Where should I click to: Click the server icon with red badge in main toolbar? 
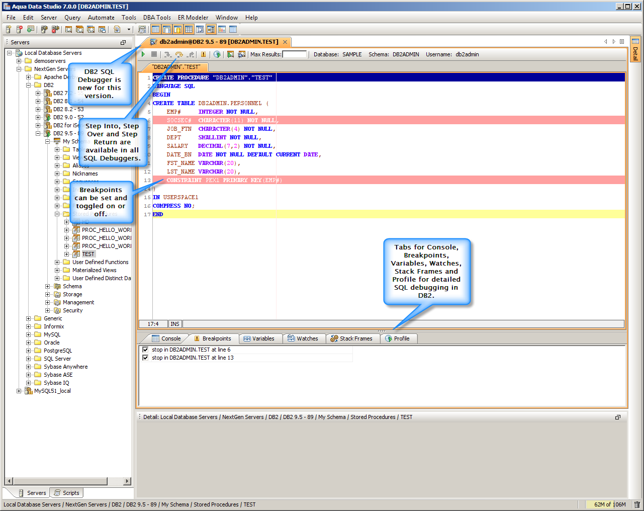[20, 30]
